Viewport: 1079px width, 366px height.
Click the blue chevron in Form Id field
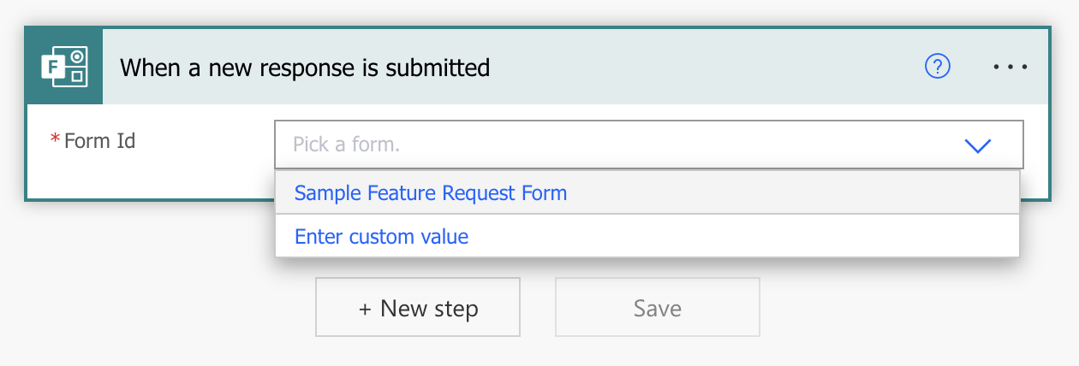[978, 145]
